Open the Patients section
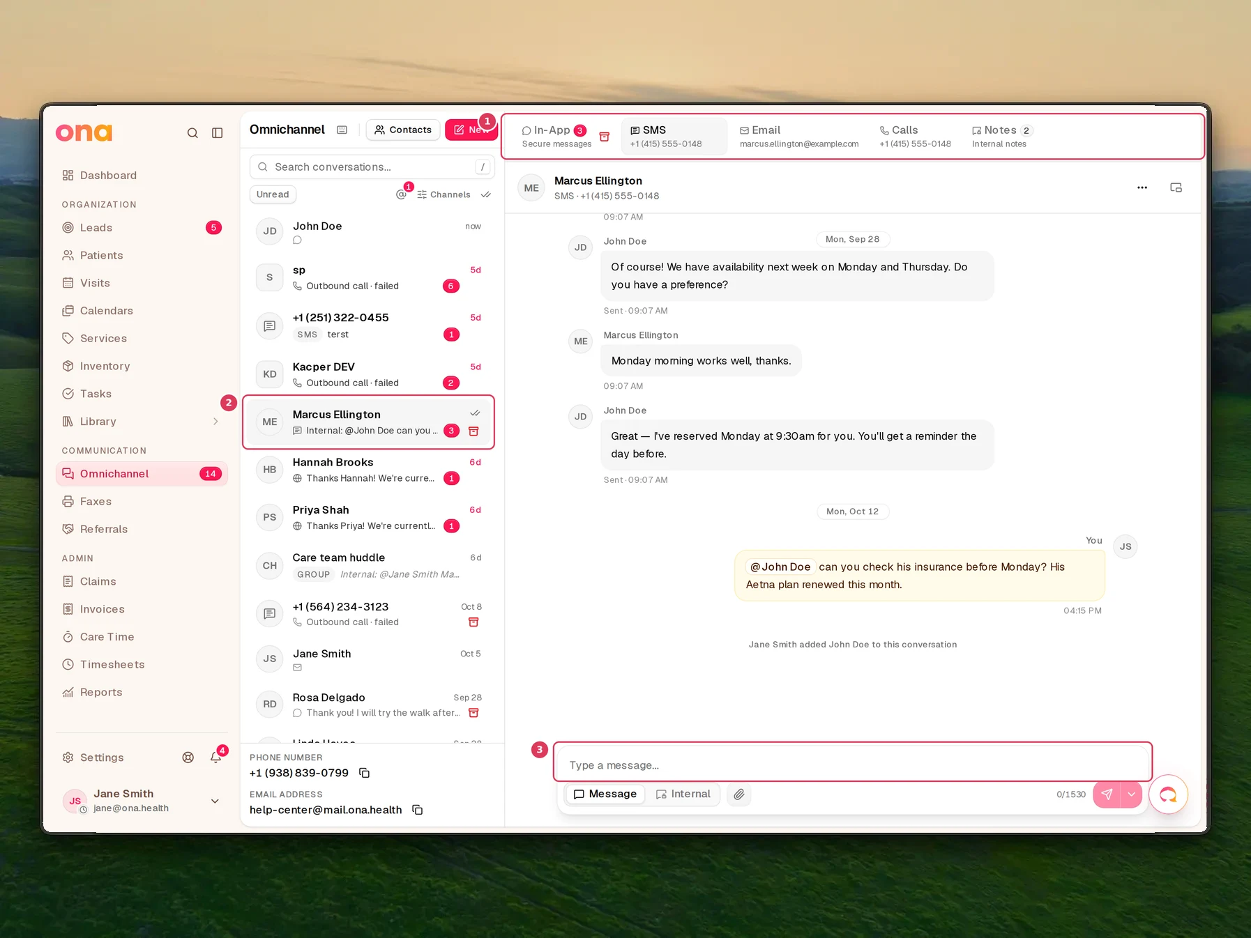Screen dimensions: 1251x938 tap(142, 256)
